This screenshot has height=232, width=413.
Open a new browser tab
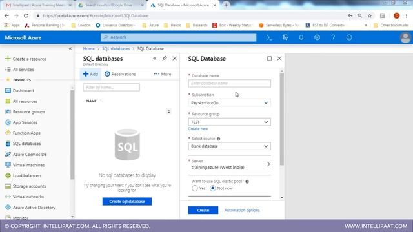pyautogui.click(x=226, y=5)
